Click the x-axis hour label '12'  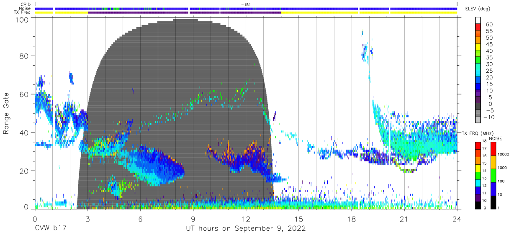[x=246, y=219]
